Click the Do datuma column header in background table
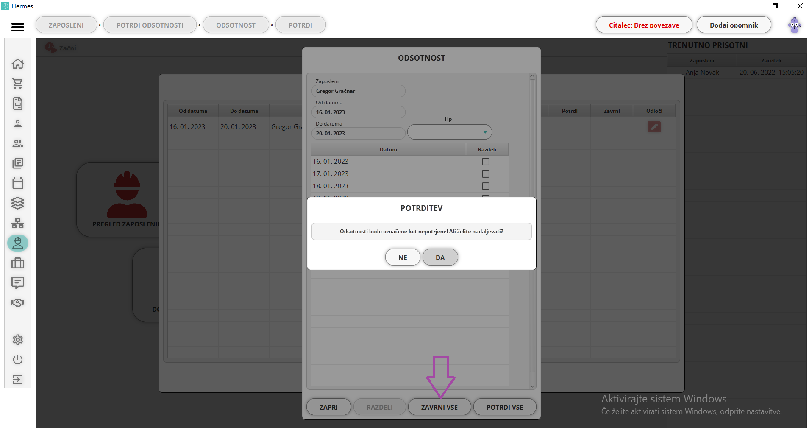 (x=244, y=111)
